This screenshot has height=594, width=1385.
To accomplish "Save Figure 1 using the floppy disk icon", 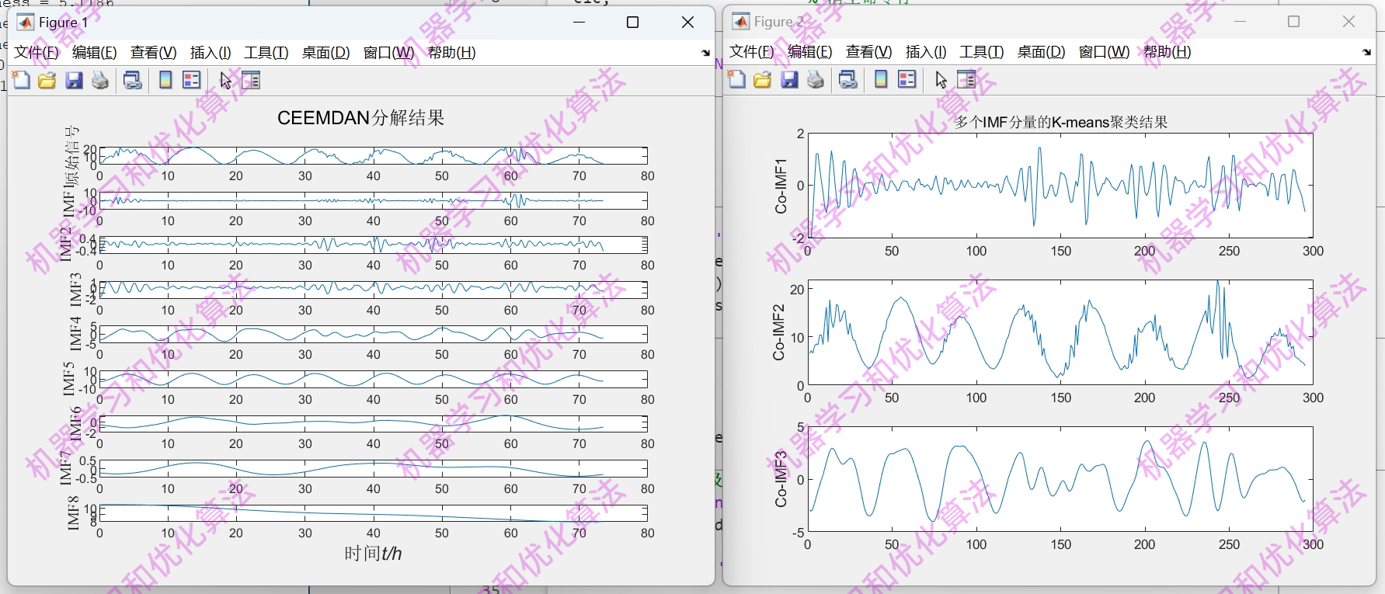I will (x=74, y=80).
